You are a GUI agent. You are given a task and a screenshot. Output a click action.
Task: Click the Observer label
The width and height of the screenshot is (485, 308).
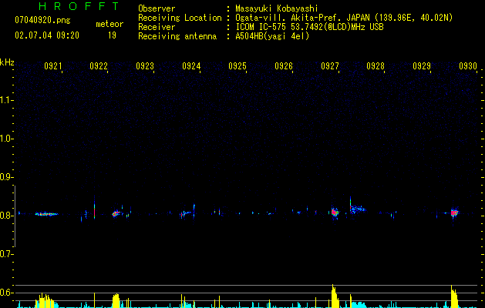click(x=157, y=8)
